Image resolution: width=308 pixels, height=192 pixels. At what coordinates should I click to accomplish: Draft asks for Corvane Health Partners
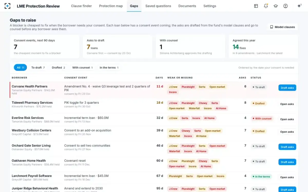(287, 88)
